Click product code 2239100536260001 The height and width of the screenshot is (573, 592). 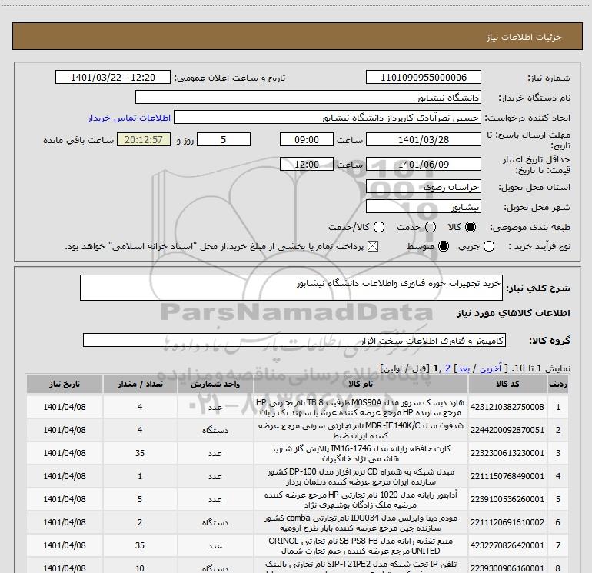coord(507,499)
